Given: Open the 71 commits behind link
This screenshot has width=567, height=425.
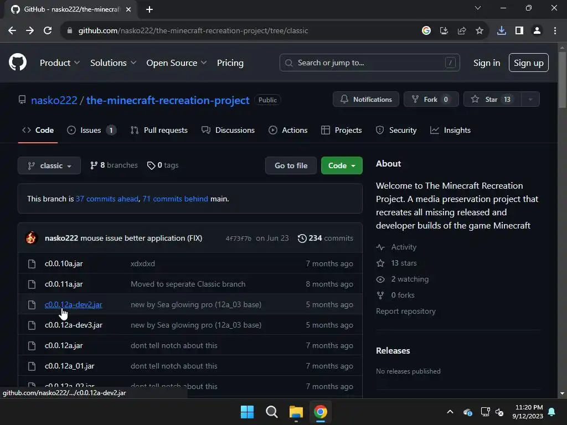Looking at the screenshot, I should (175, 199).
